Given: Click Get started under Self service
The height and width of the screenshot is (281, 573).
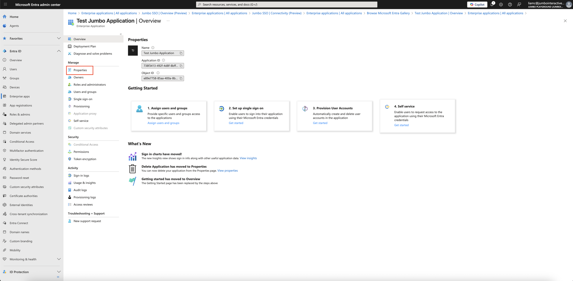Looking at the screenshot, I should point(401,125).
